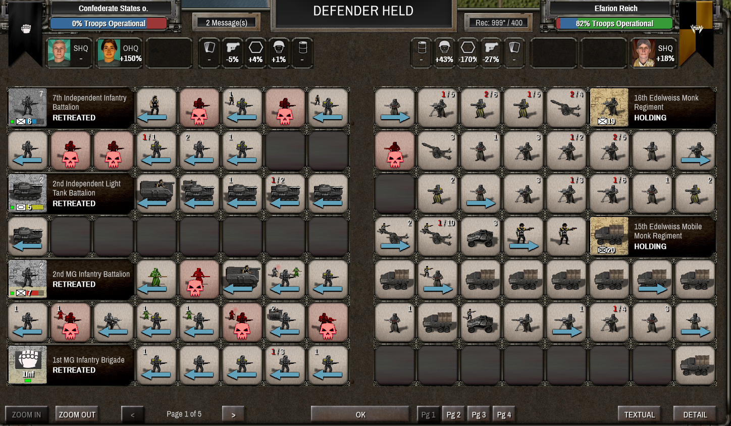Click attacker supply barrel icon
This screenshot has width=731, height=426.
302,53
